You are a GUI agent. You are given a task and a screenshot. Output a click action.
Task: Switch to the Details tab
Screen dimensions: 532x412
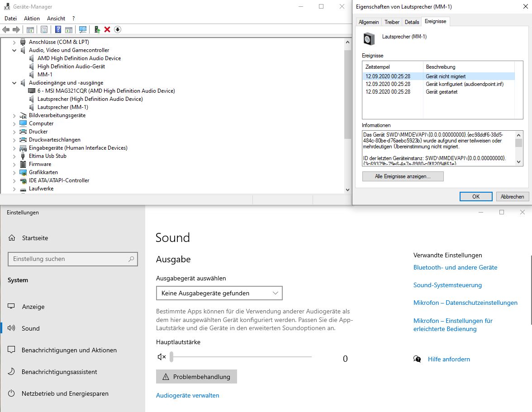[412, 22]
